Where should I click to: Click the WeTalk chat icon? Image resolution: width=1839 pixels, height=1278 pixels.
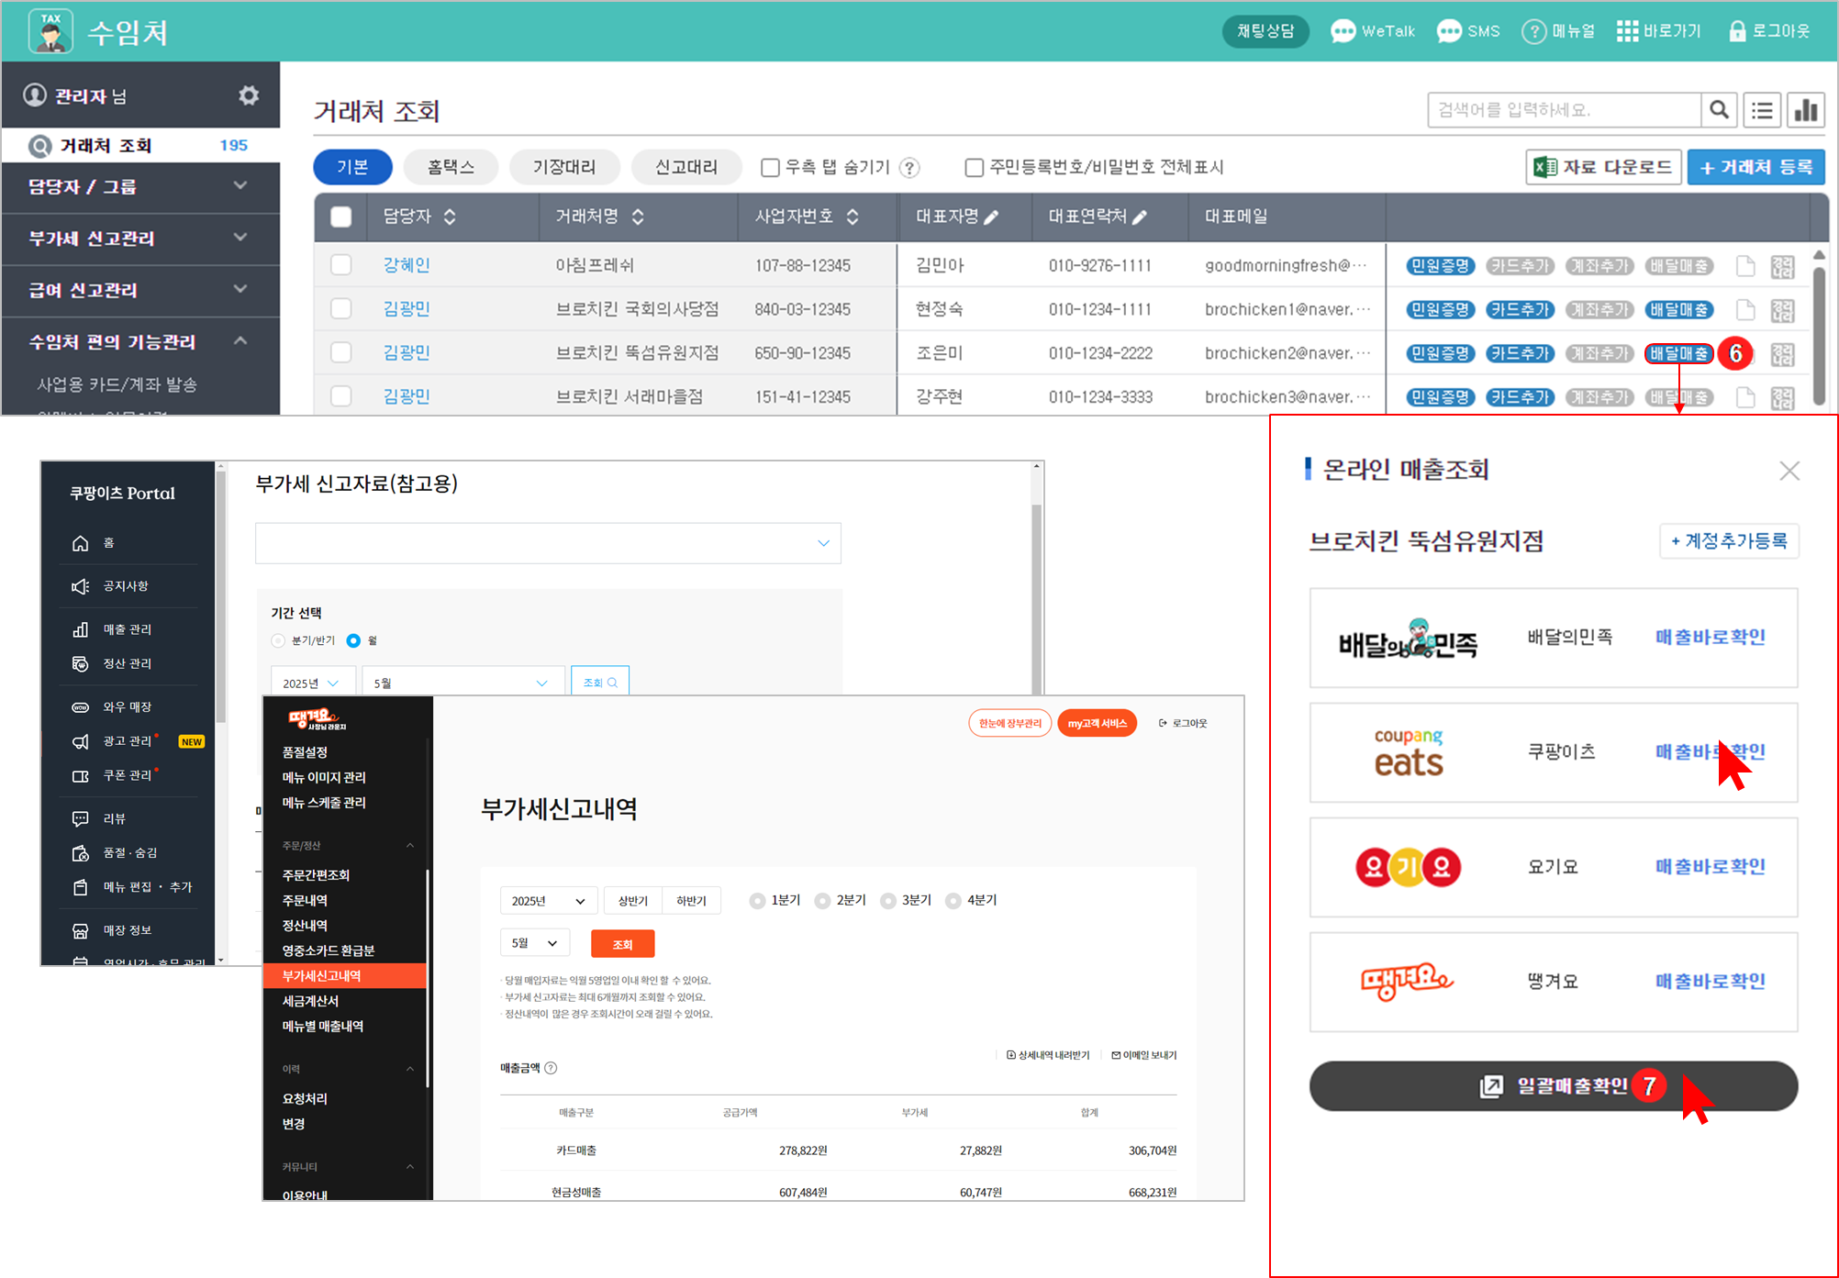[x=1343, y=31]
